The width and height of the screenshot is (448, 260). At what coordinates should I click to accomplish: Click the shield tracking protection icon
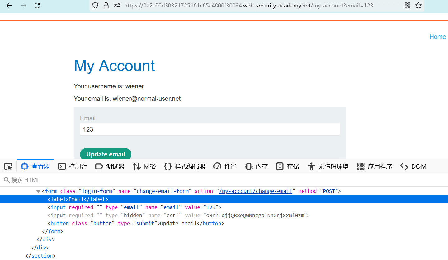click(x=95, y=5)
